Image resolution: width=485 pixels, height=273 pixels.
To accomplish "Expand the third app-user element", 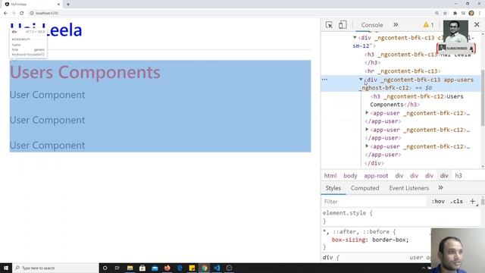I will pyautogui.click(x=367, y=146).
